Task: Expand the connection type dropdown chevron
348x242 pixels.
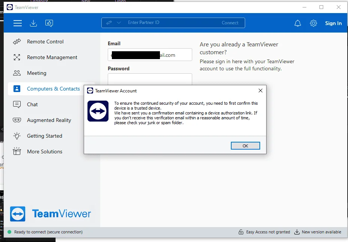Action: pos(119,22)
